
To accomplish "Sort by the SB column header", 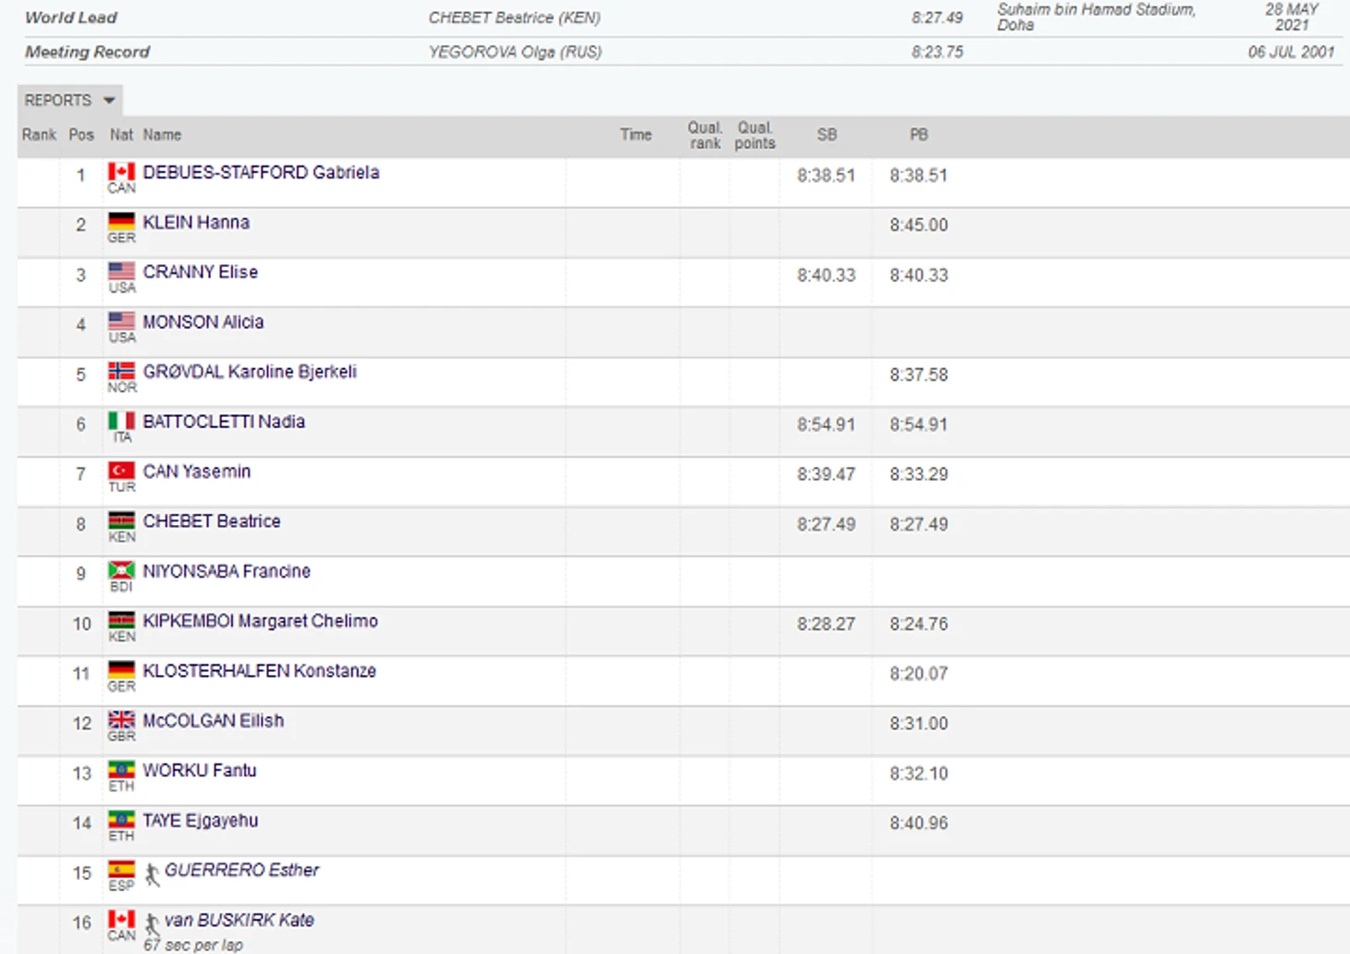I will (827, 135).
